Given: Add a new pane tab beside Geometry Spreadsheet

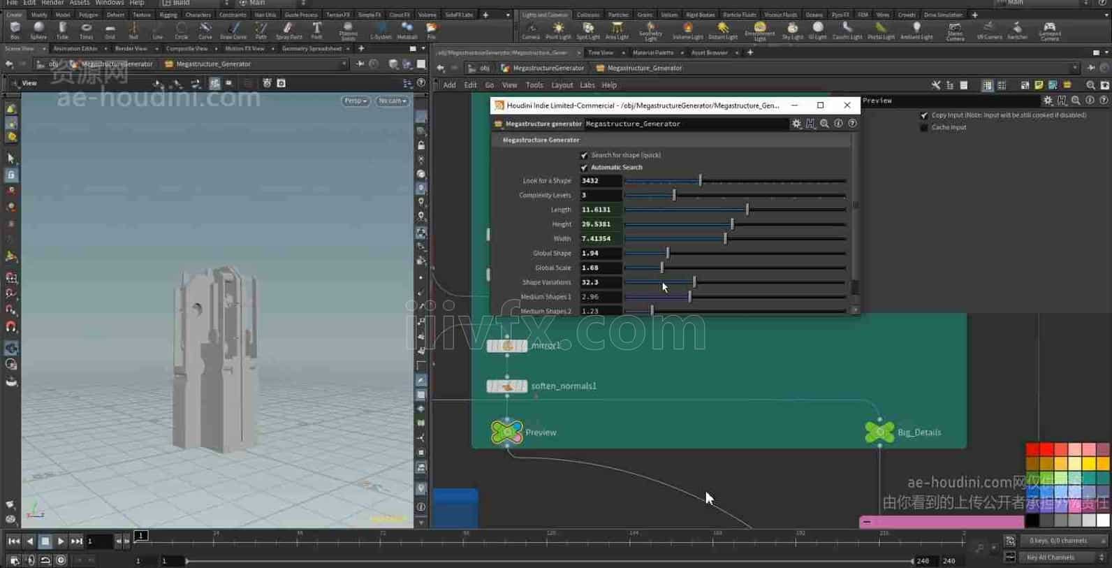Looking at the screenshot, I should (x=361, y=49).
